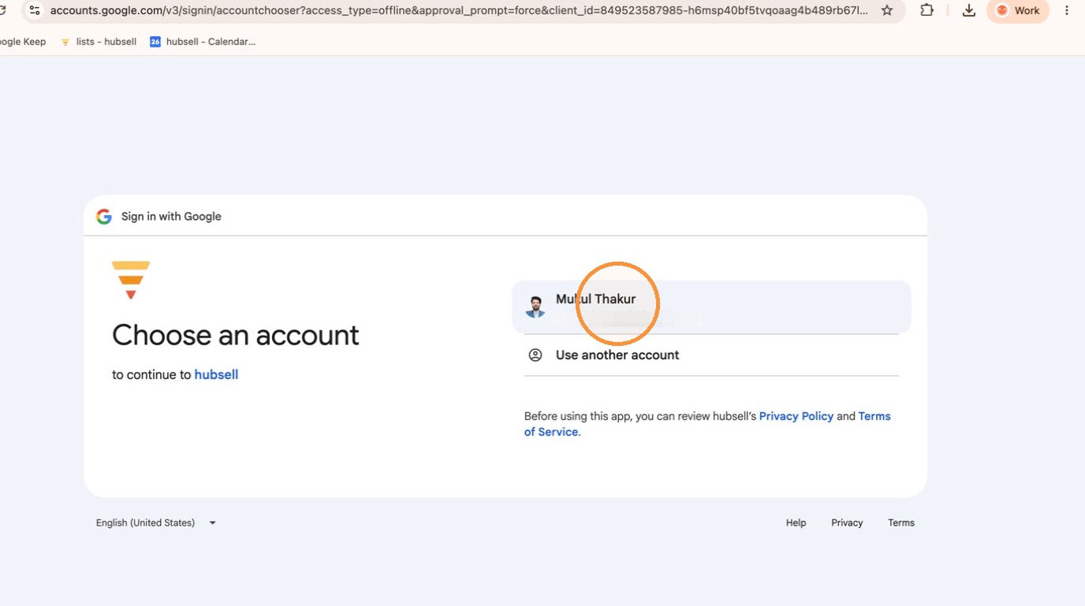Open Chrome's three-dot menu
Screen dimensions: 1085x606
point(1067,10)
